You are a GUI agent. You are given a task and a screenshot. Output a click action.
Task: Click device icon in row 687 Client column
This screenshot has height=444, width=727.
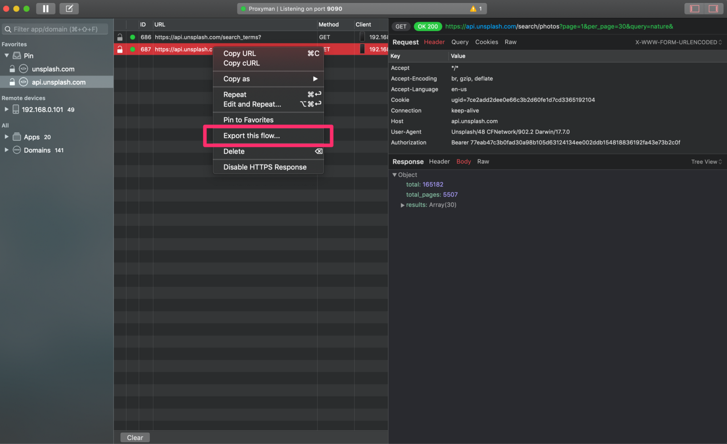[362, 49]
